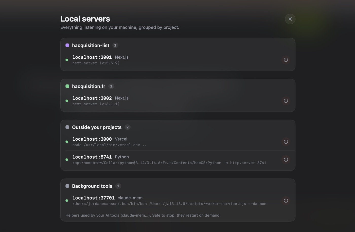Click the gray Outside your projects swatch
The height and width of the screenshot is (232, 355).
(67, 127)
